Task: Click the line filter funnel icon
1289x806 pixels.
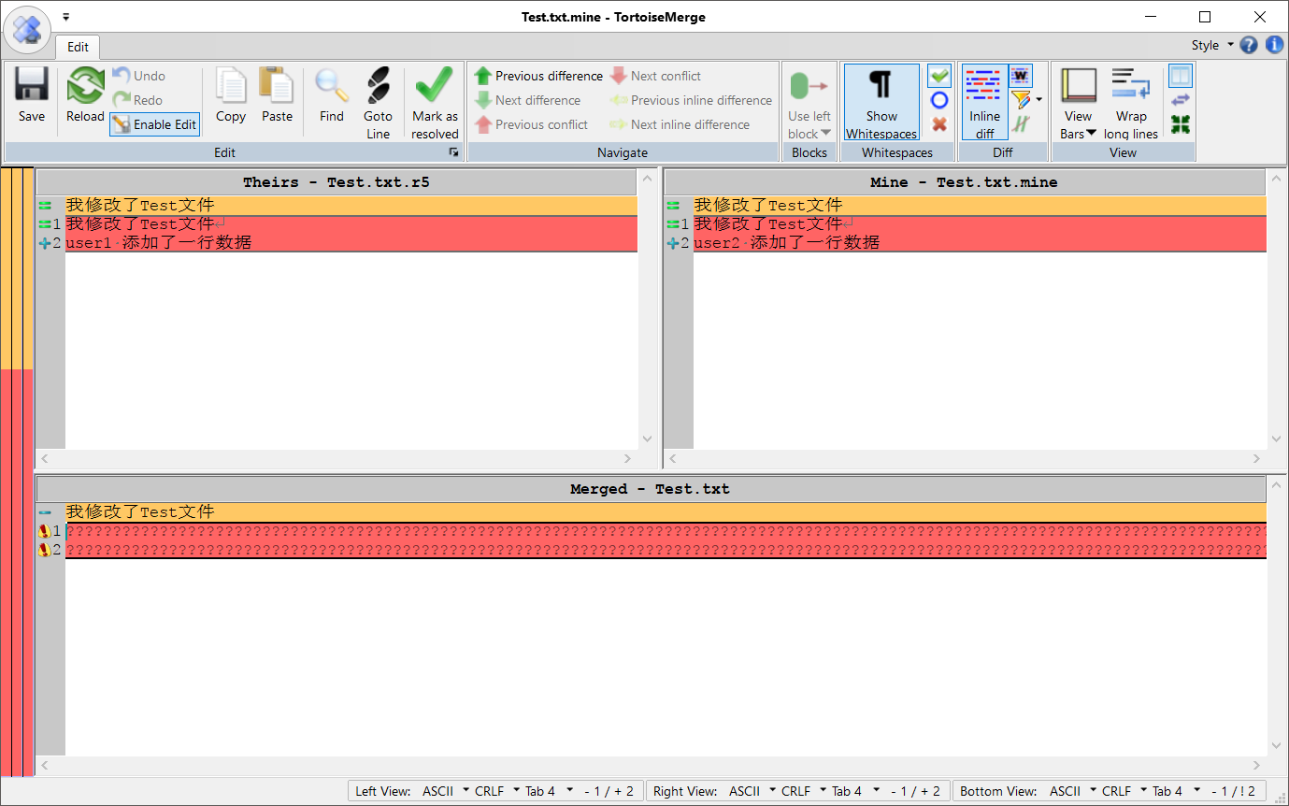Action: tap(1021, 100)
